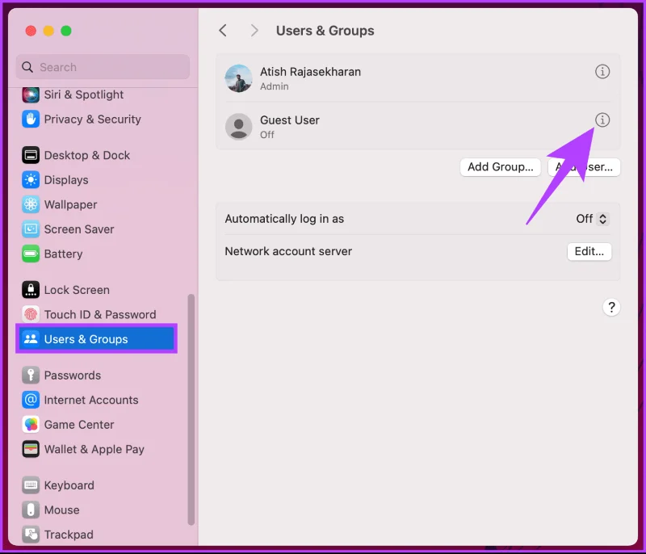Click the Keyboard icon
The height and width of the screenshot is (554, 646).
coord(31,485)
